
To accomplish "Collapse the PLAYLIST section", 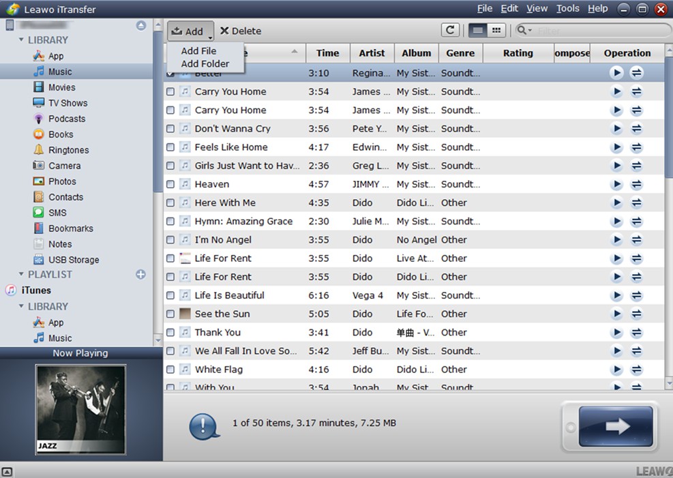I will [21, 273].
